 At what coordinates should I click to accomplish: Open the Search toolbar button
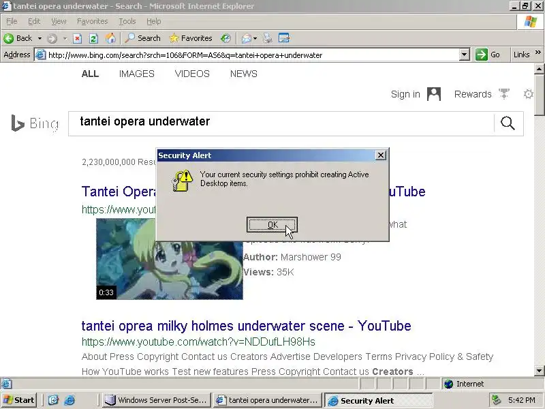click(143, 38)
